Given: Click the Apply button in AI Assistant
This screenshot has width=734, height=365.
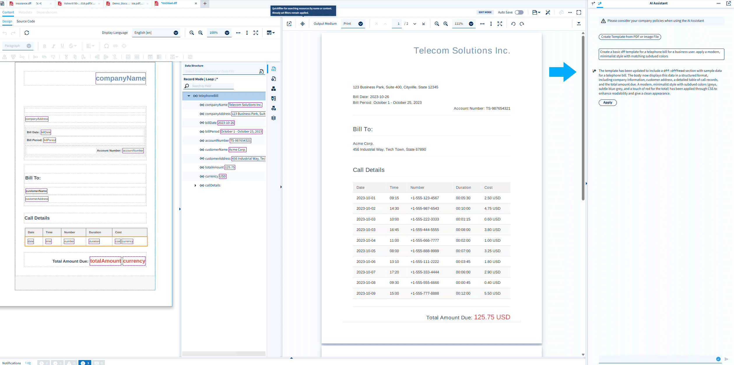Looking at the screenshot, I should coord(607,103).
